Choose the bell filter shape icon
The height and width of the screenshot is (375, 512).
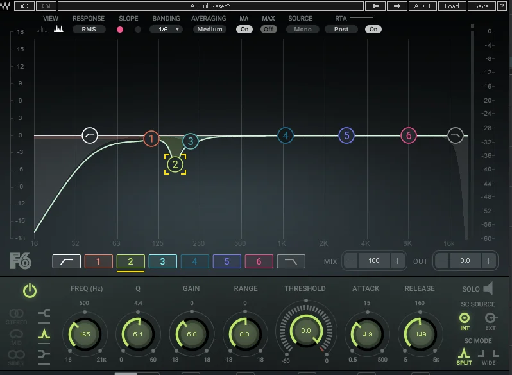coord(44,334)
